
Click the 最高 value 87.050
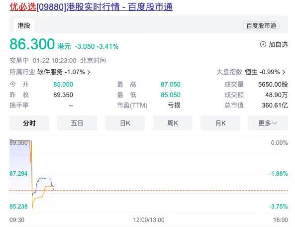(x=171, y=84)
